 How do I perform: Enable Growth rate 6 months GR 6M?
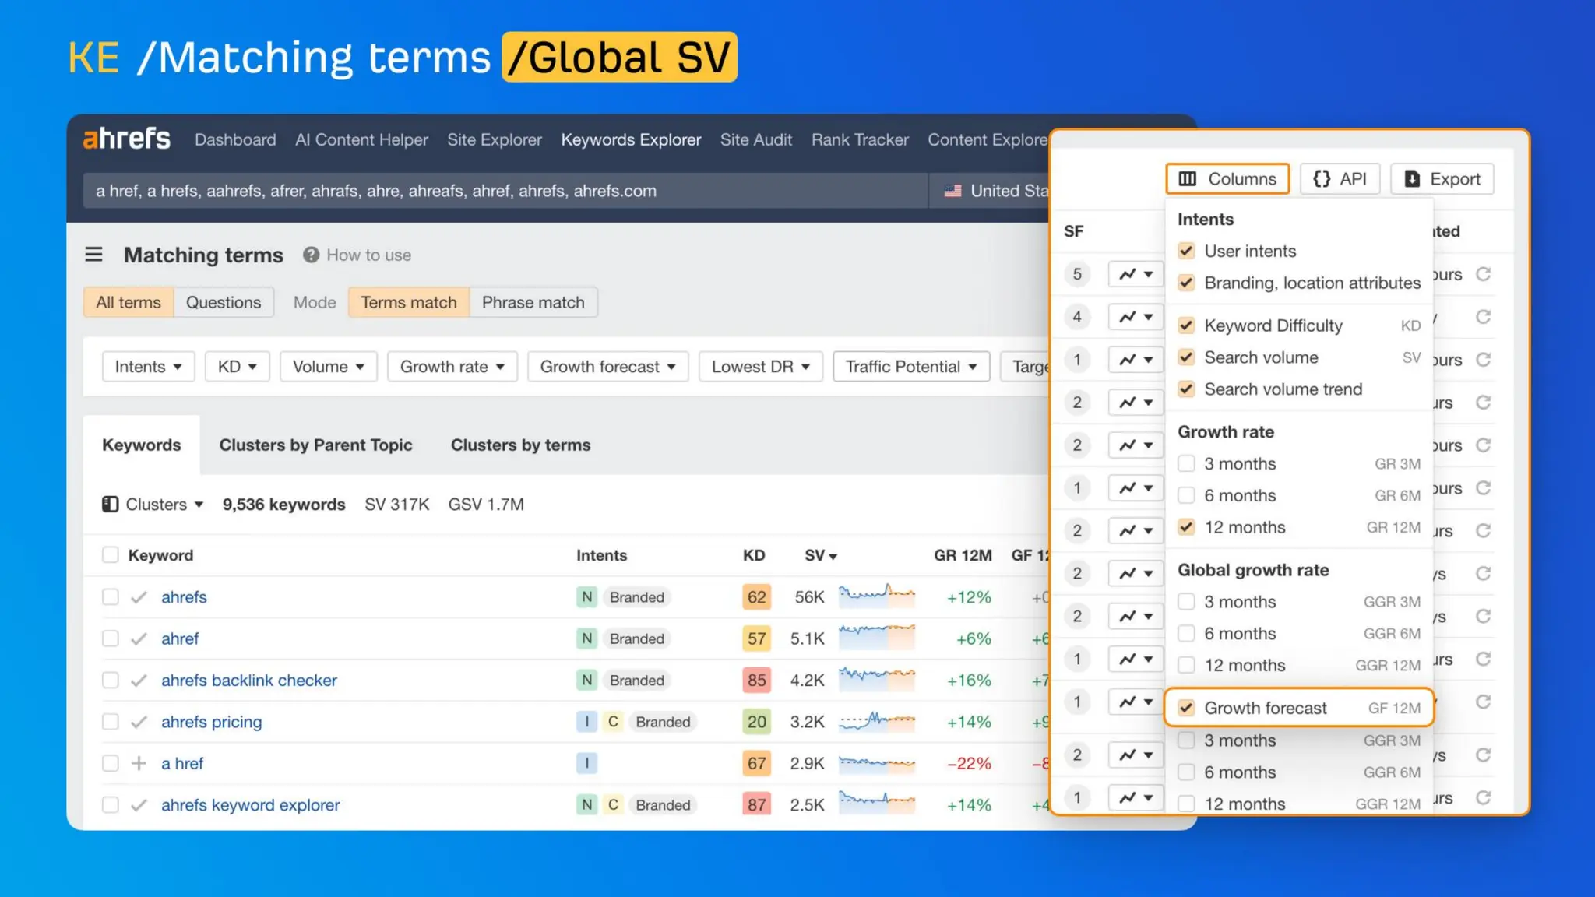tap(1186, 496)
